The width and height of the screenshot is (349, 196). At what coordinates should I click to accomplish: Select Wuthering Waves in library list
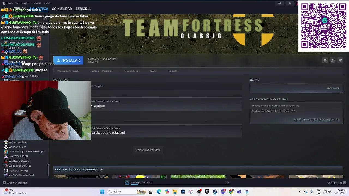18,170
